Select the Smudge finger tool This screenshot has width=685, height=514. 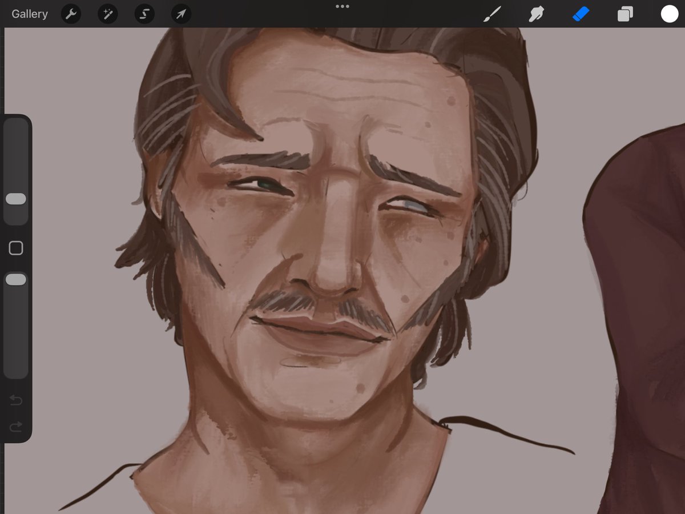[536, 14]
